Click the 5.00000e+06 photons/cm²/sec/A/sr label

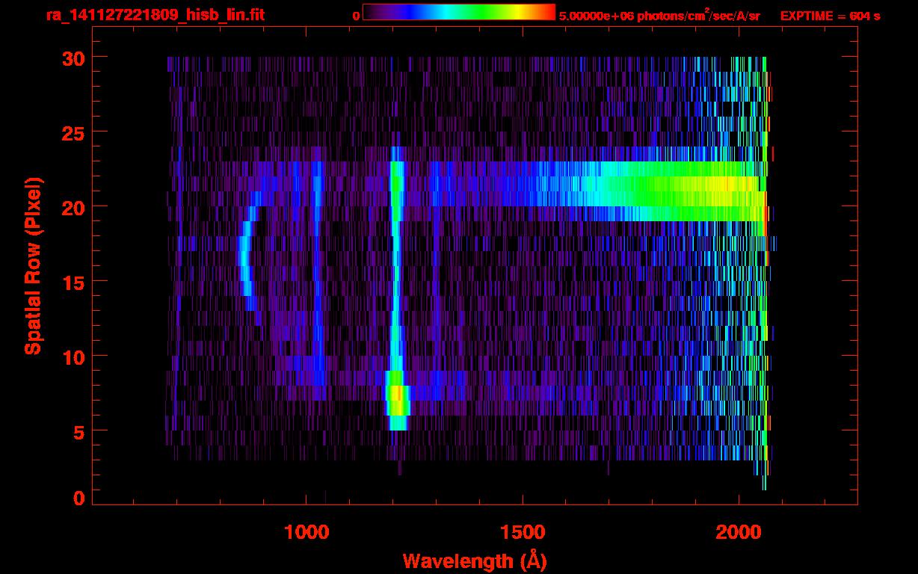tap(659, 15)
